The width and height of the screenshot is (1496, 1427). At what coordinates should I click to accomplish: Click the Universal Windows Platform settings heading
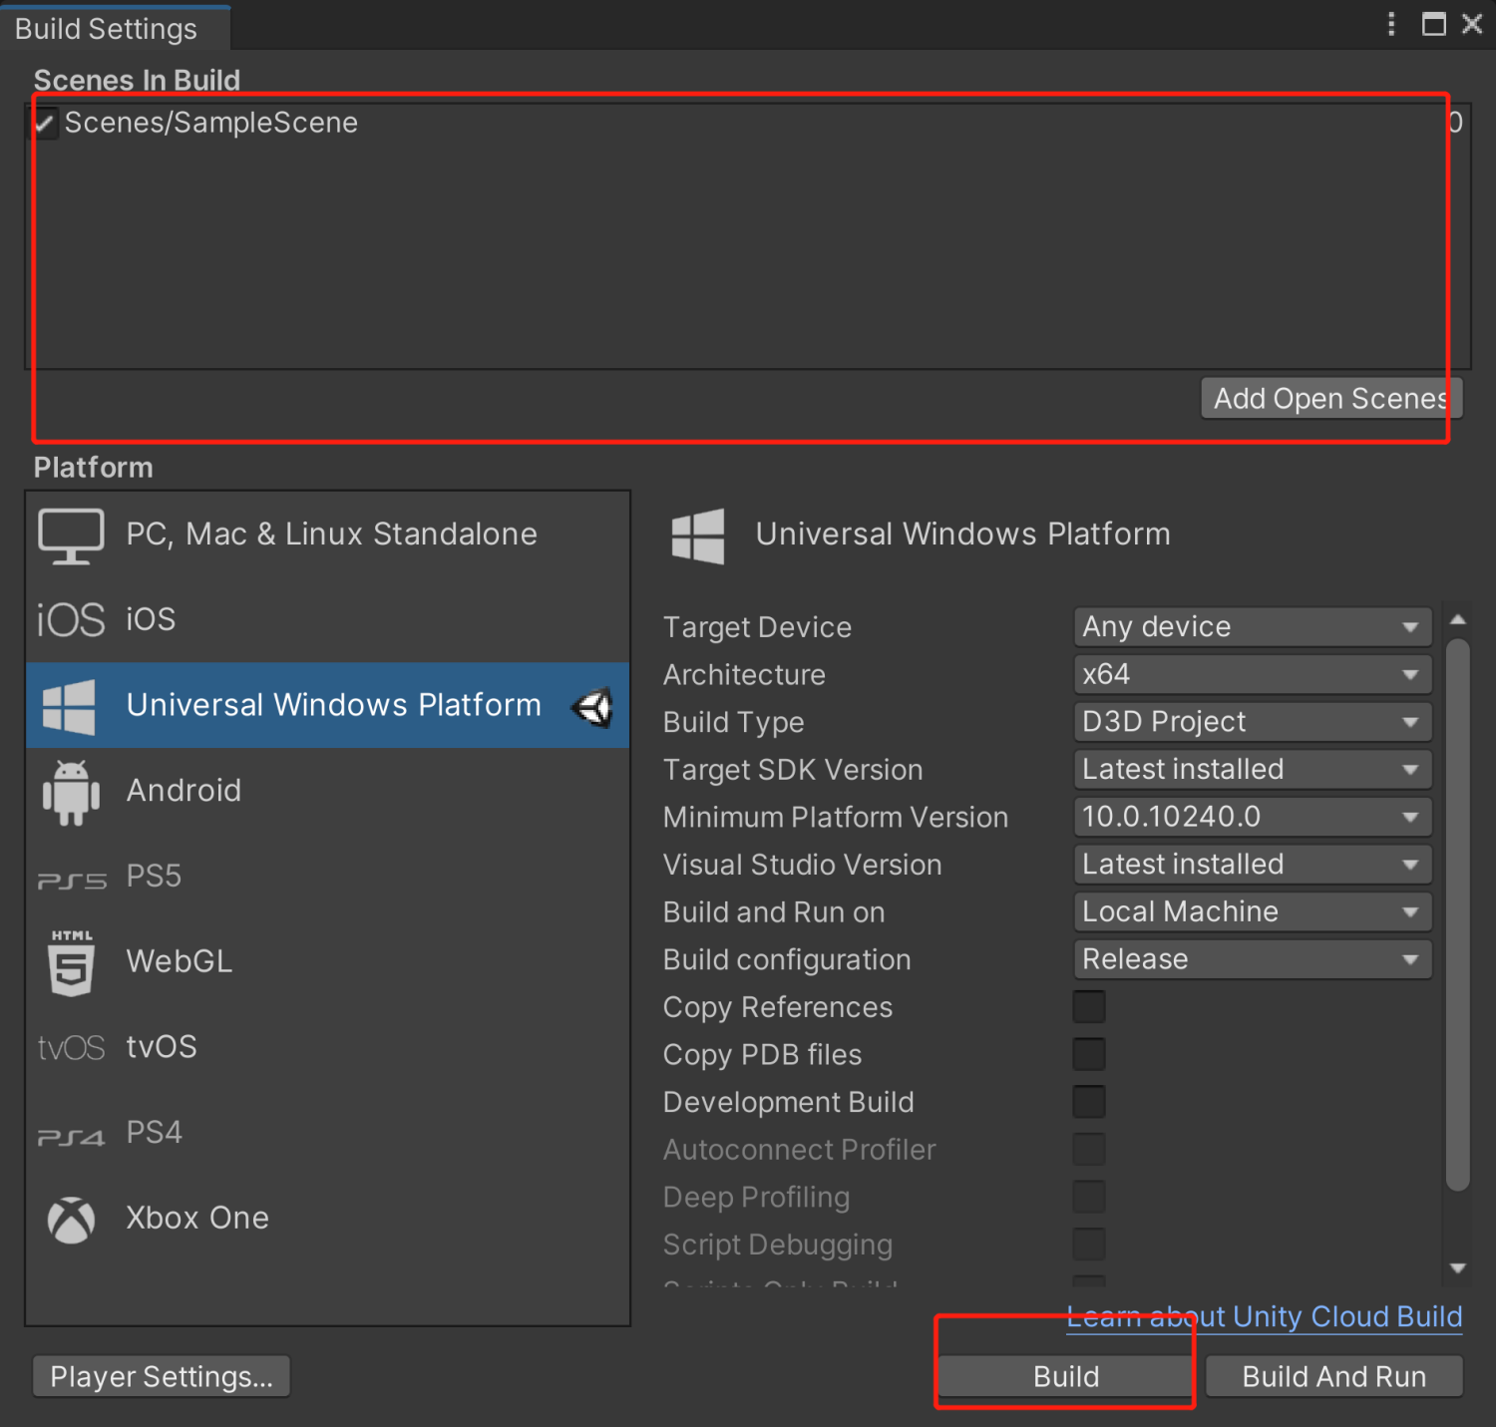click(962, 535)
